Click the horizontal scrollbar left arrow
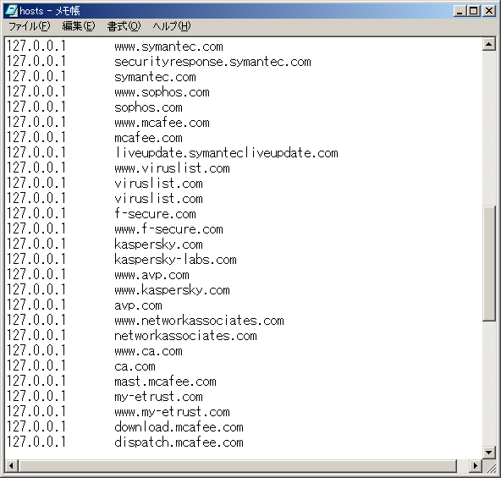This screenshot has height=478, width=501. tap(11, 465)
